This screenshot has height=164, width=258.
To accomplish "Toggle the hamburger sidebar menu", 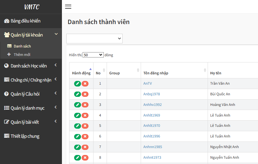I will pos(68,7).
